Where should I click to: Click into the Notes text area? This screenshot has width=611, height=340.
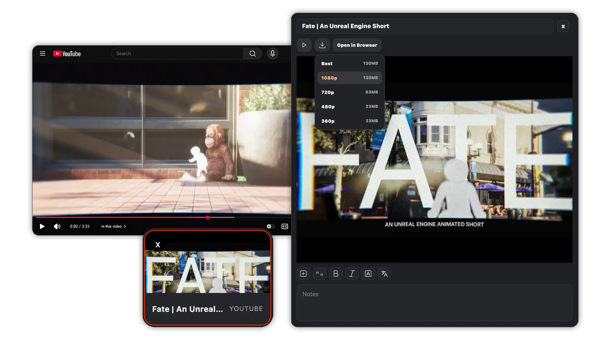point(434,303)
